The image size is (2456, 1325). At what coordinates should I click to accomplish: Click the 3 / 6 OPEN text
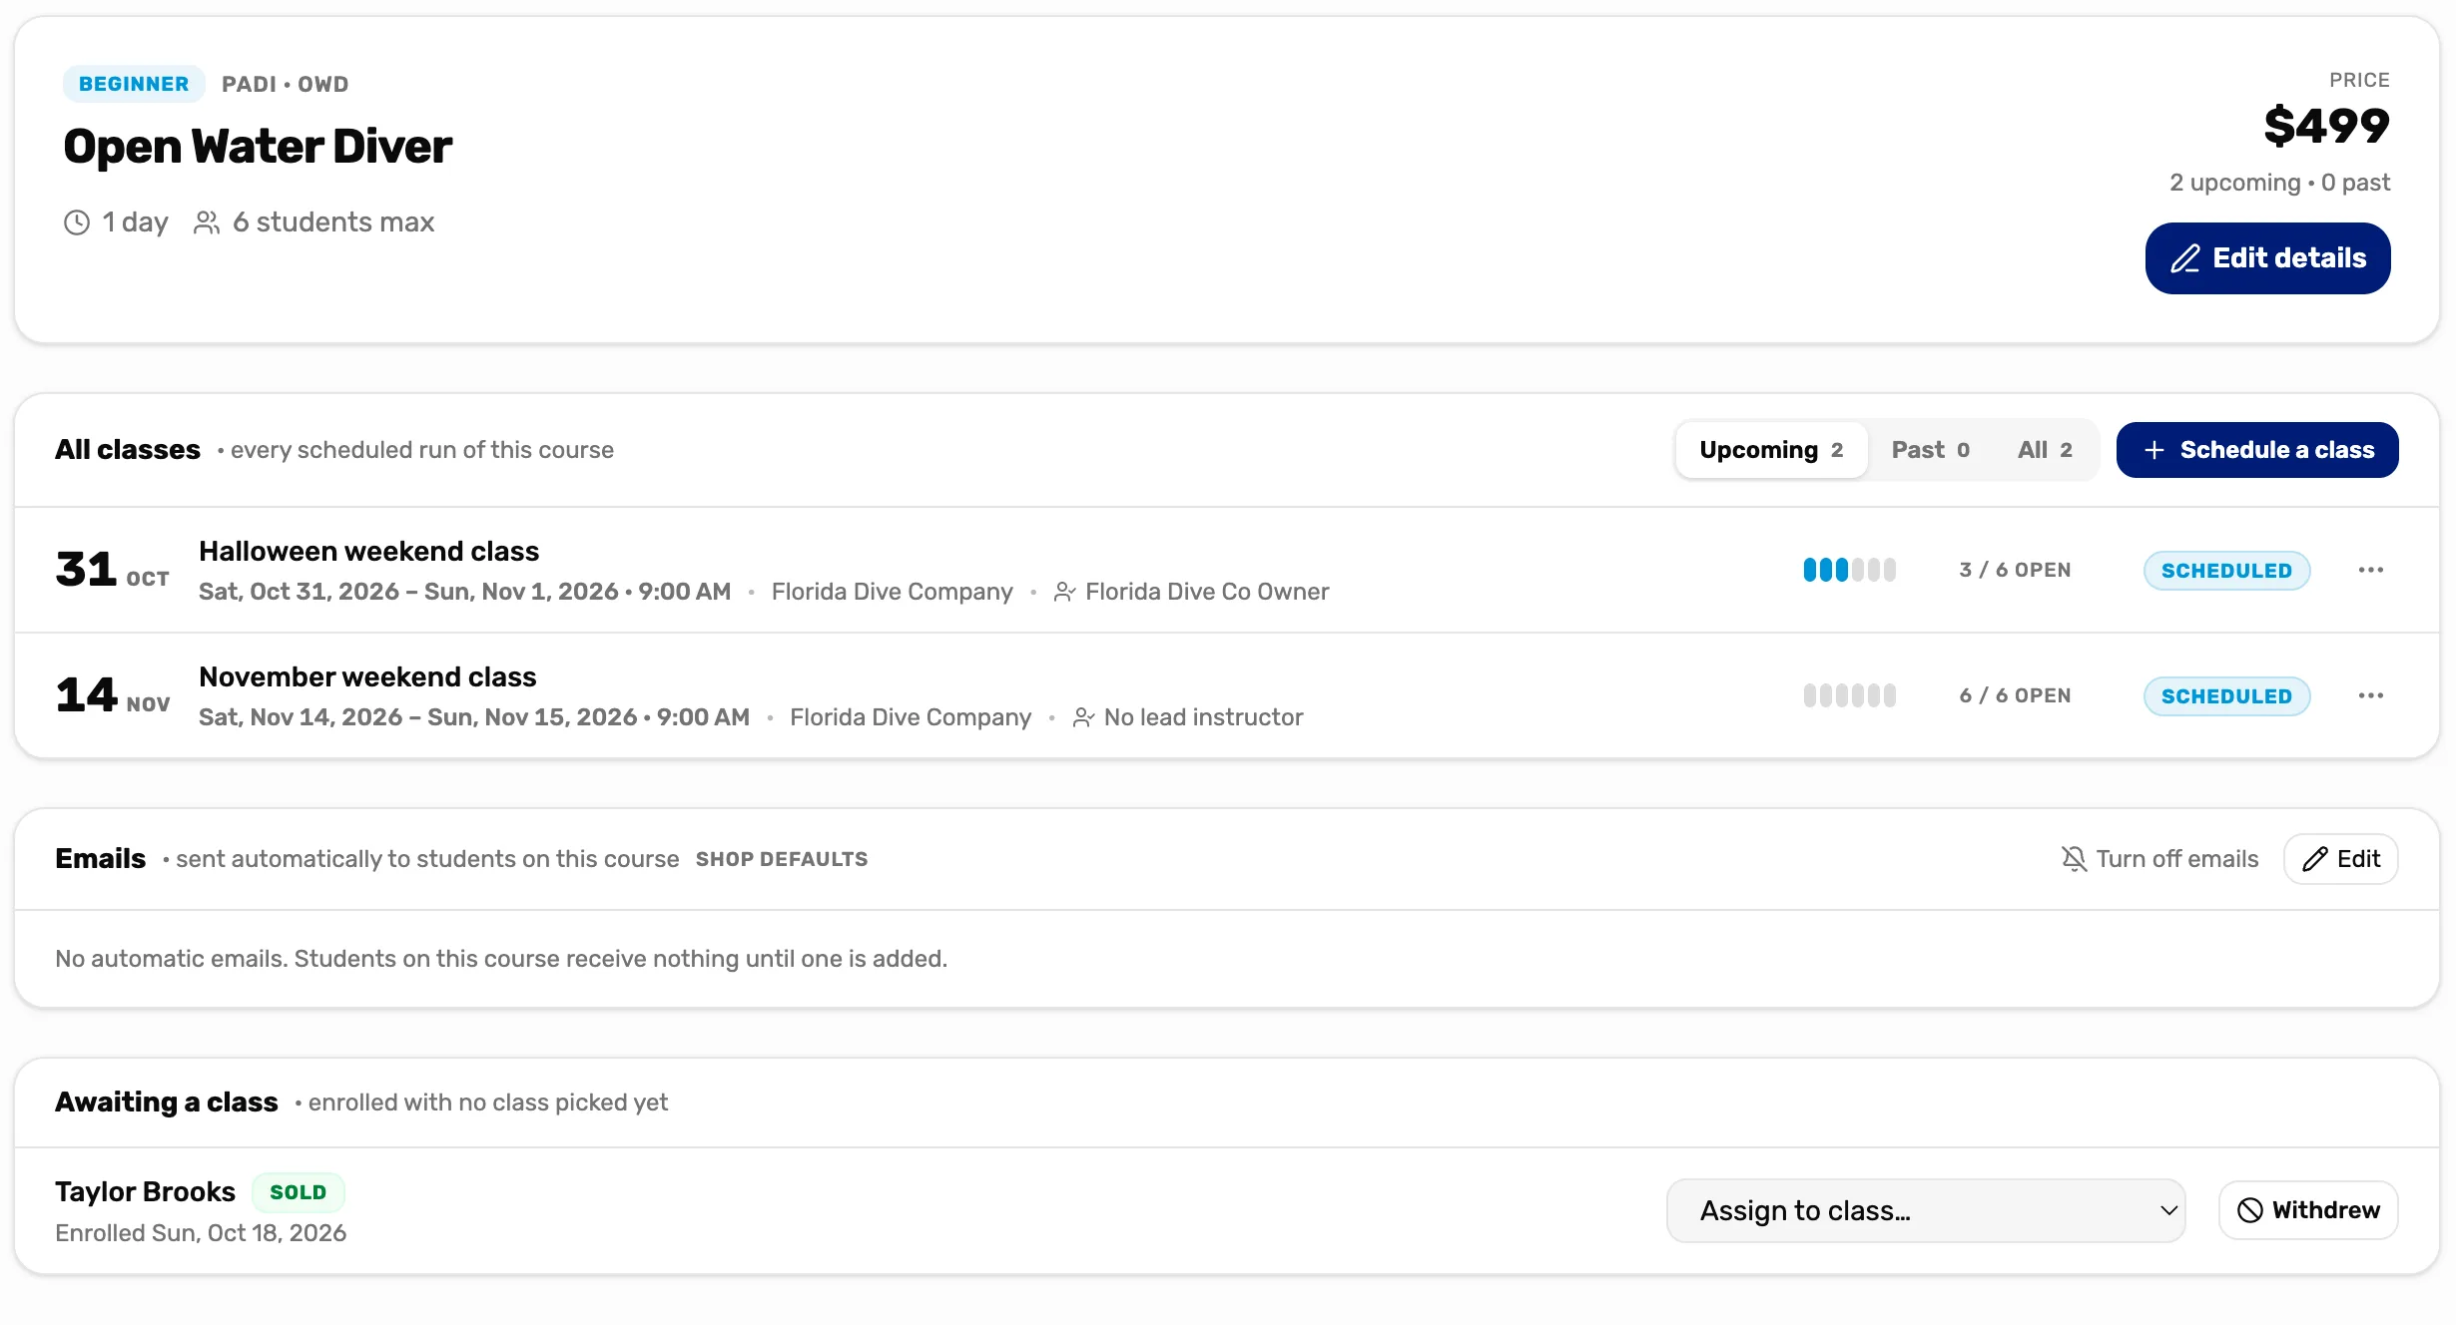coord(2015,570)
